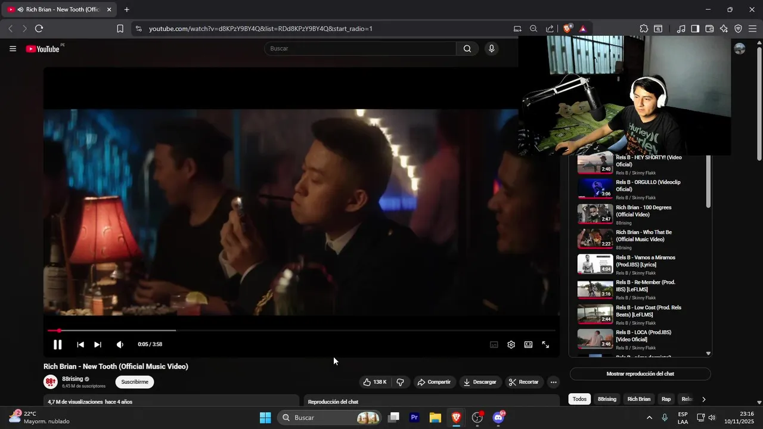Open File Explorer from taskbar
Image resolution: width=763 pixels, height=429 pixels.
click(435, 418)
